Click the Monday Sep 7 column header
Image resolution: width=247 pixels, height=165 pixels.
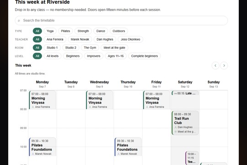43,84
